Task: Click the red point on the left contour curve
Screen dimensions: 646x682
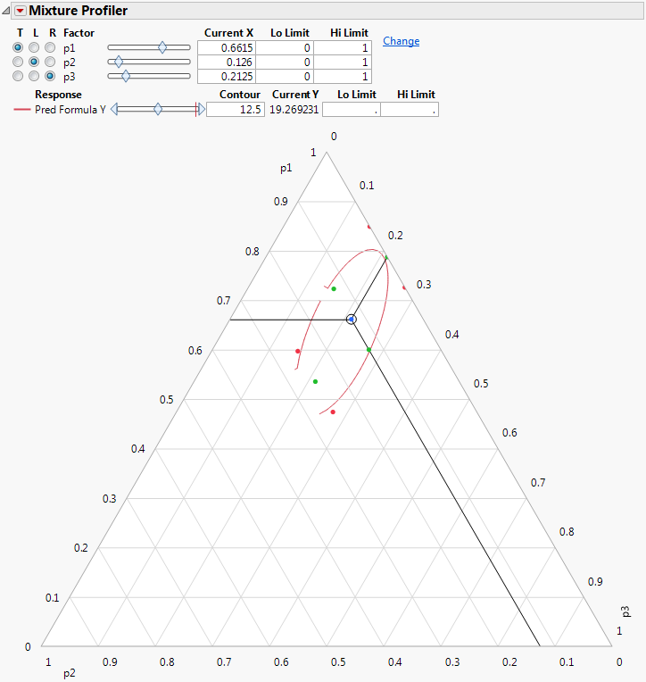Action: click(x=298, y=351)
